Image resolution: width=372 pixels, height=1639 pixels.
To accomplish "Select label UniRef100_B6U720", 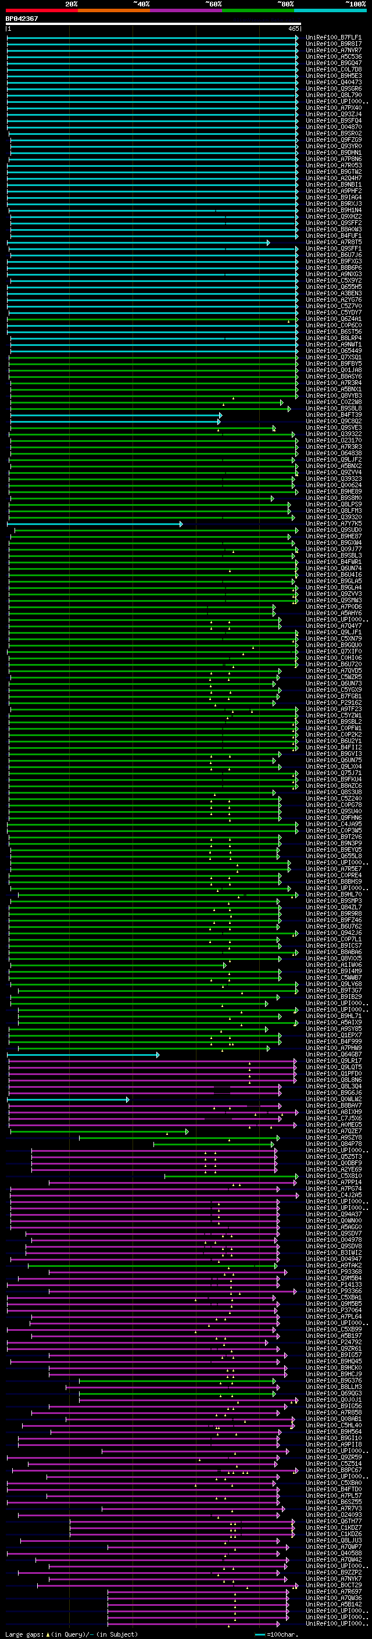I will pos(333,664).
